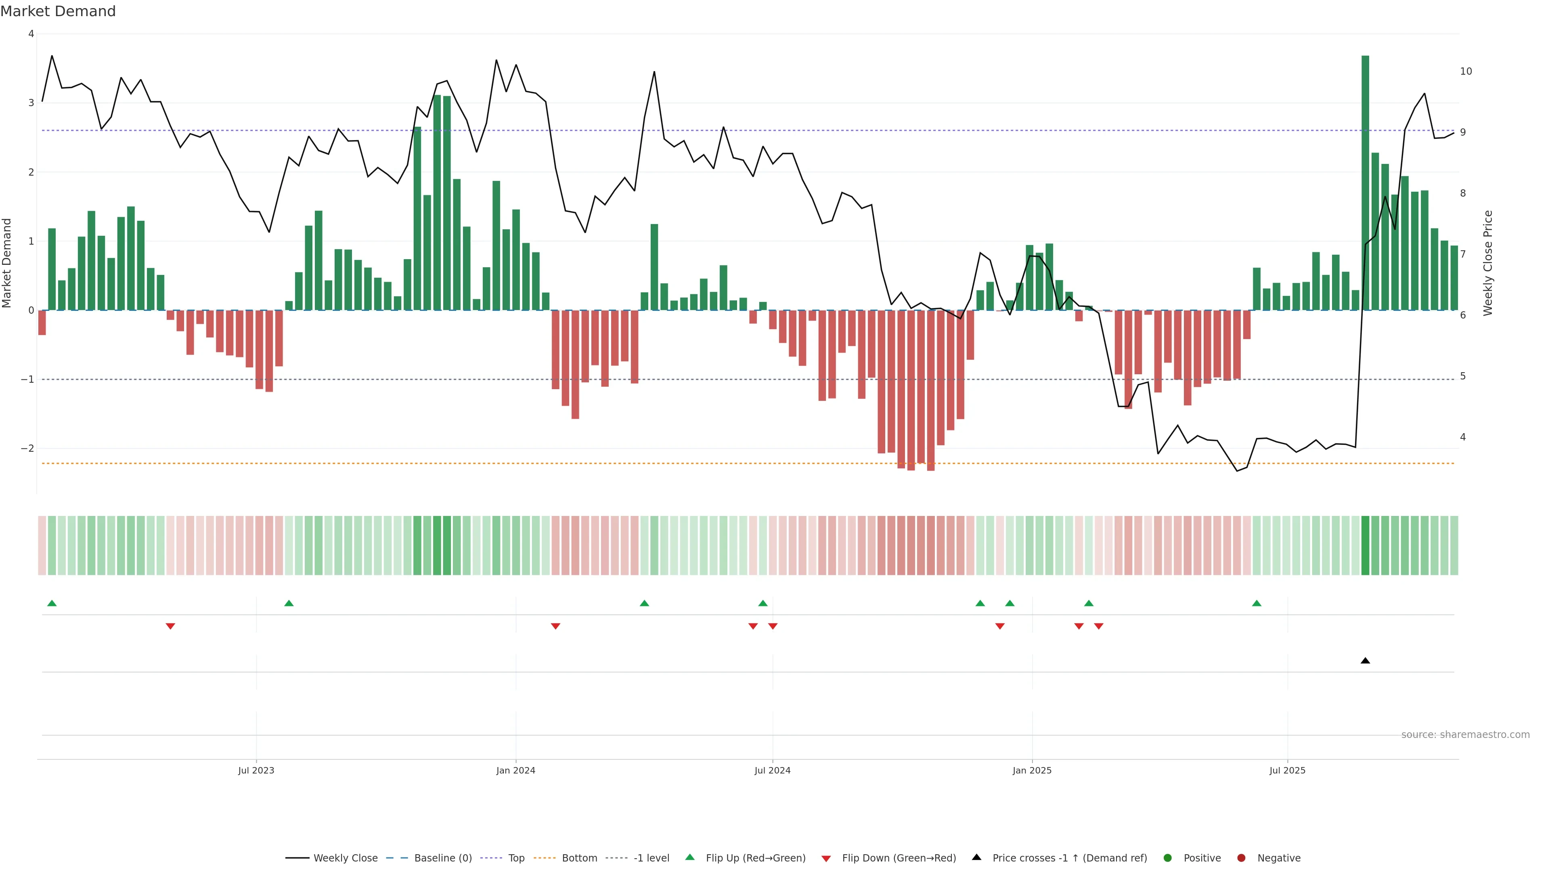The height and width of the screenshot is (872, 1550).
Task: Click the first green flip-up marker at far left
Action: click(52, 603)
